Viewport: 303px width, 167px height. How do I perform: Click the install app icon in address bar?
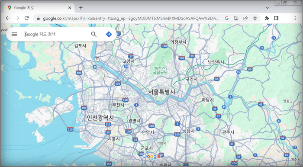point(236,18)
